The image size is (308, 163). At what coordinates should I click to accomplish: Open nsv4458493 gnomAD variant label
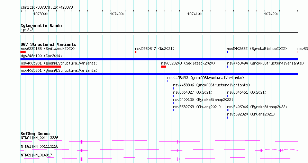coord(206,78)
